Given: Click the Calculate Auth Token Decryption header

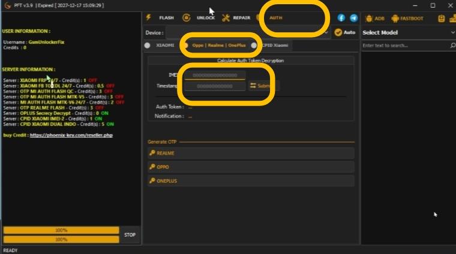Looking at the screenshot, I should 250,61.
